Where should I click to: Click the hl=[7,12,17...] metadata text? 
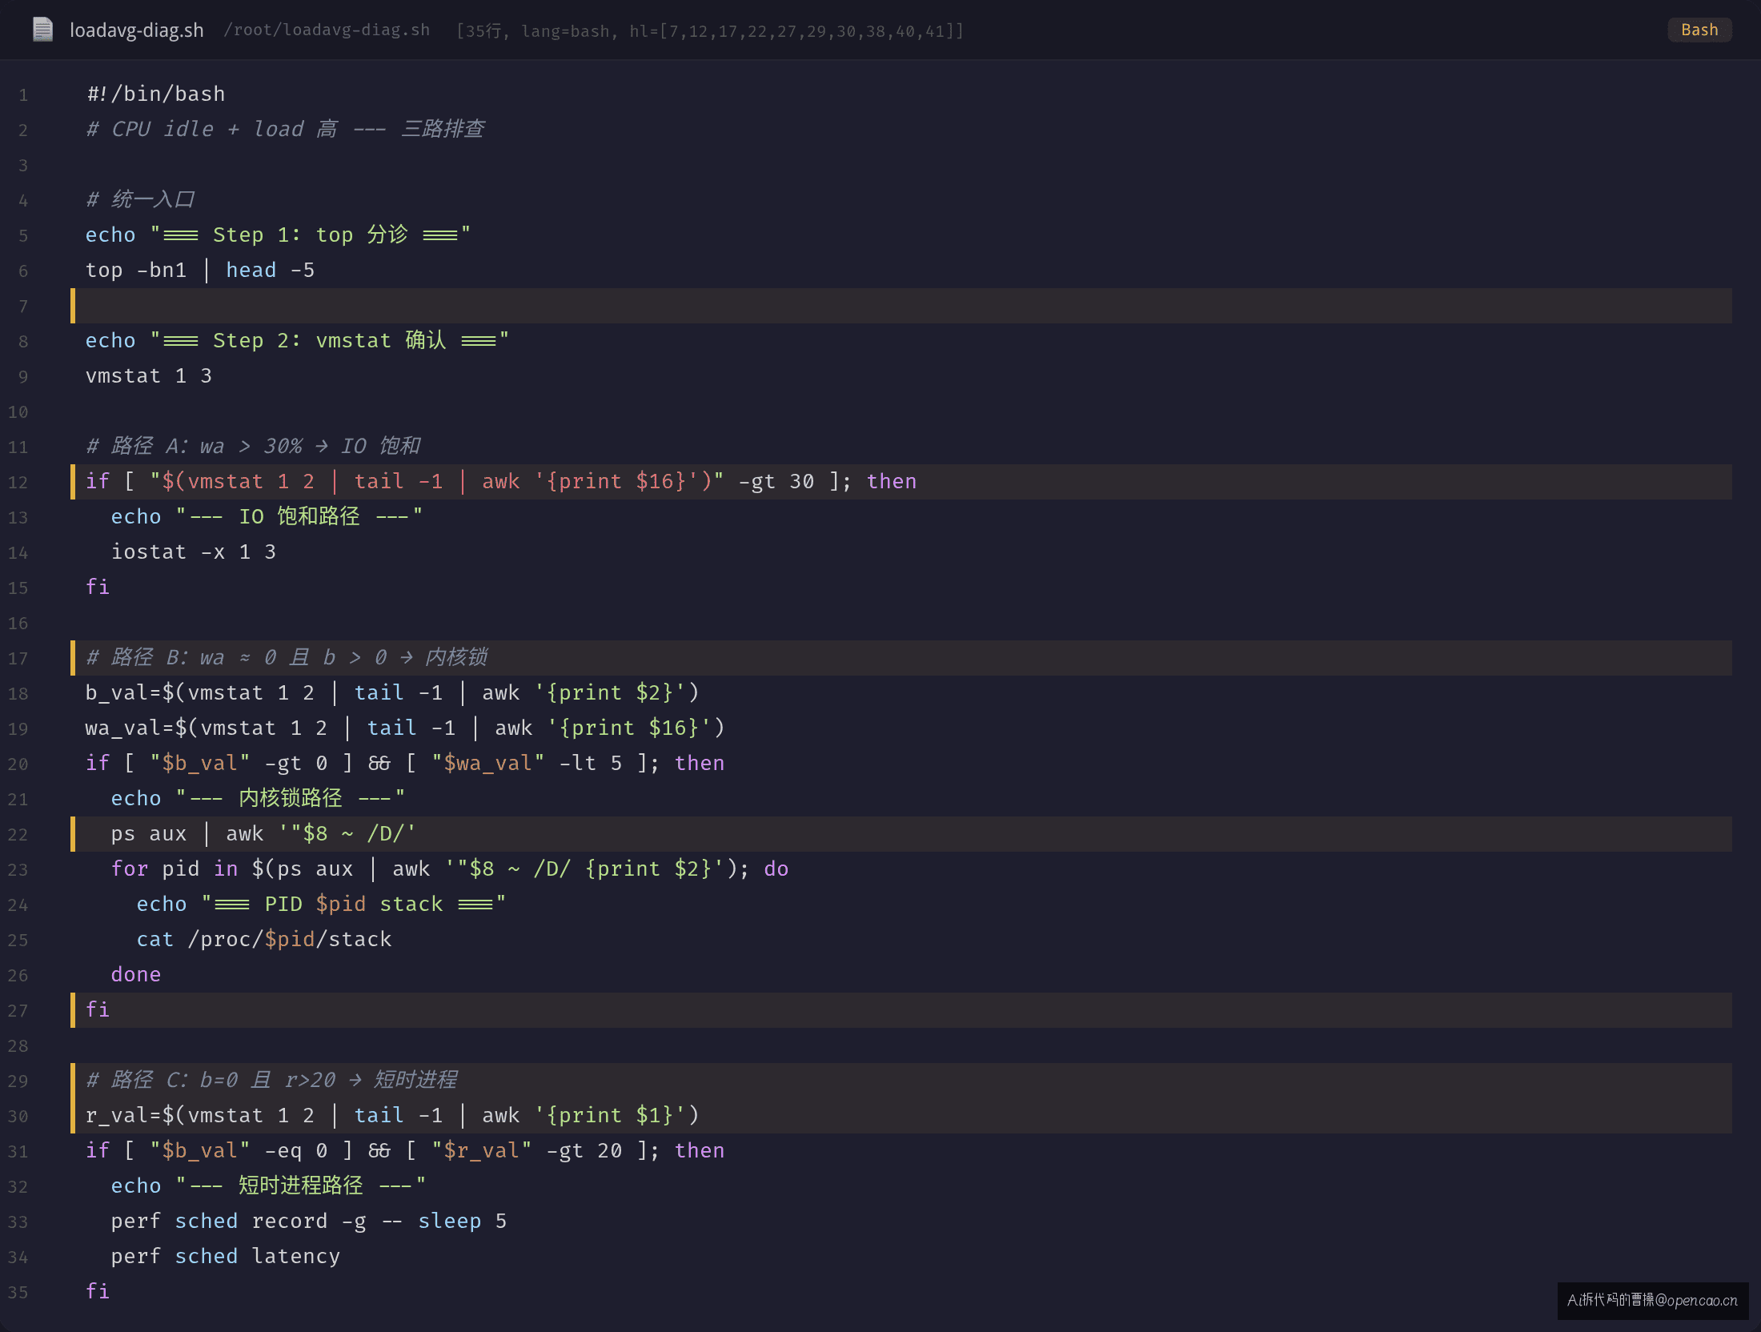click(796, 31)
